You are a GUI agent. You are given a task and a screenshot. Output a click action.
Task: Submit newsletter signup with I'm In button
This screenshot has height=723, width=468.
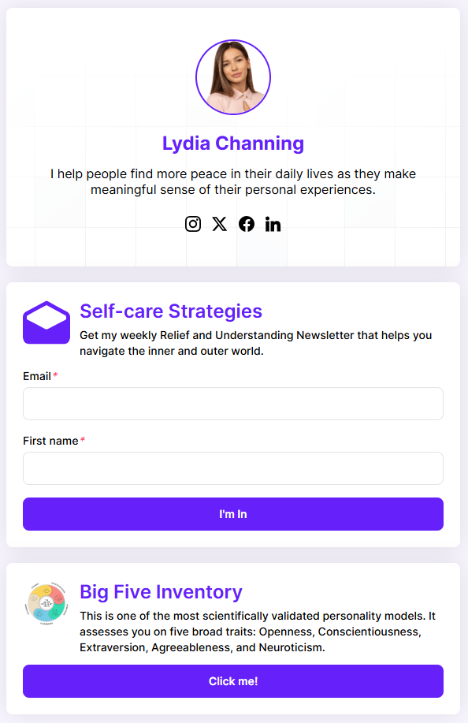(233, 514)
